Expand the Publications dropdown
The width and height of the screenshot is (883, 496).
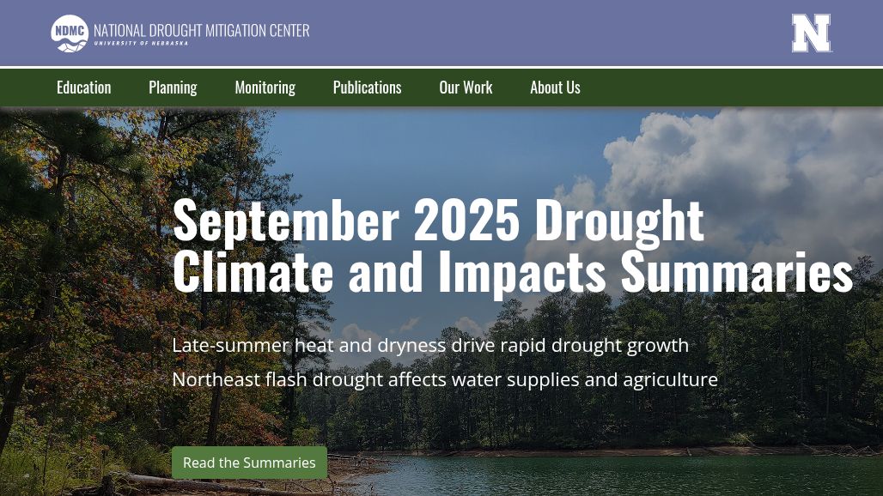[x=367, y=88]
